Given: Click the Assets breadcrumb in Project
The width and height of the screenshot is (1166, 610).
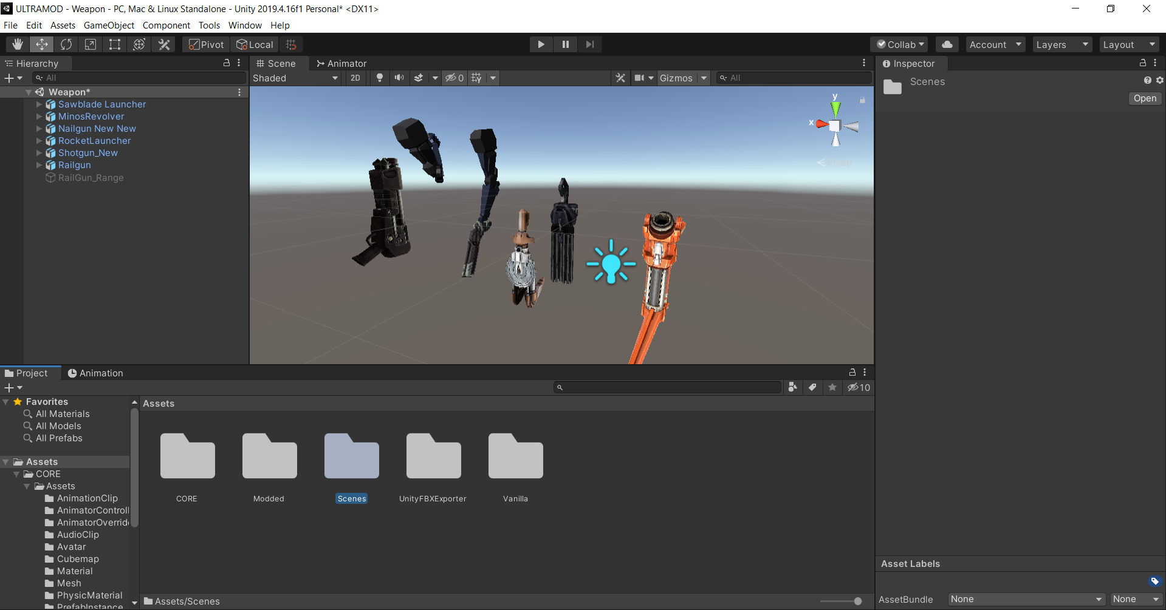Looking at the screenshot, I should pos(159,404).
